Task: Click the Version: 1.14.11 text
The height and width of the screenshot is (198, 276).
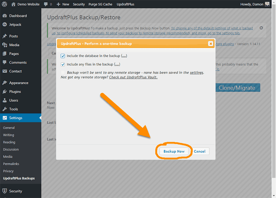Action: [248, 44]
